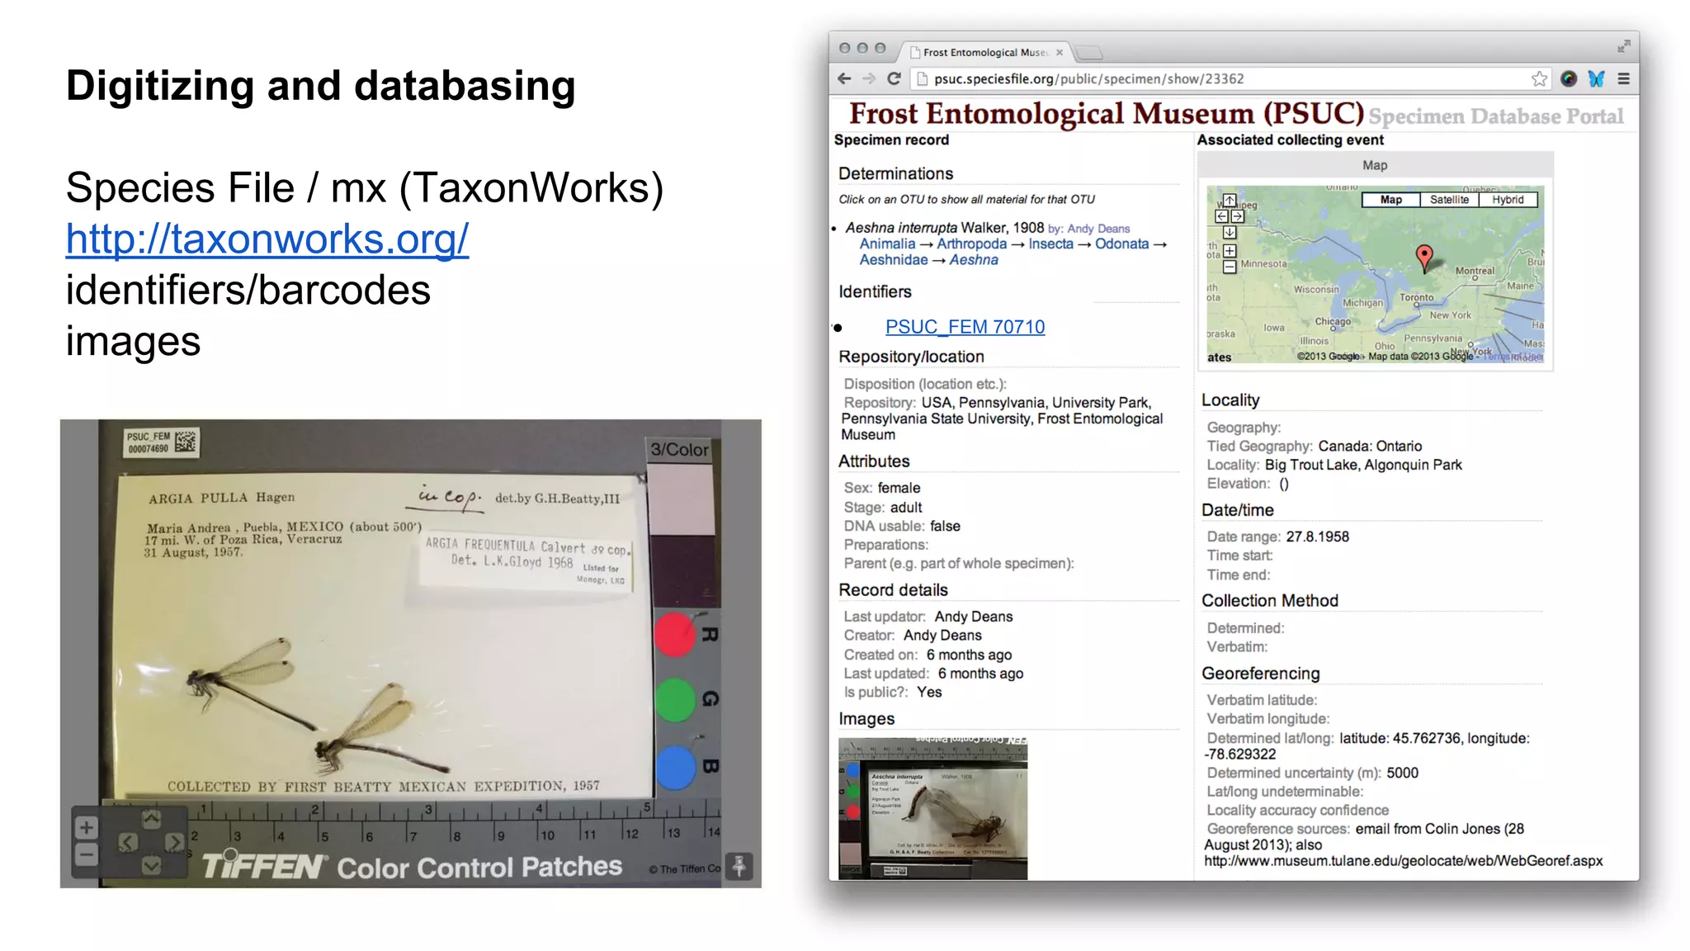Click the 'DNA usable: false' value
1690x951 pixels.
tap(945, 526)
